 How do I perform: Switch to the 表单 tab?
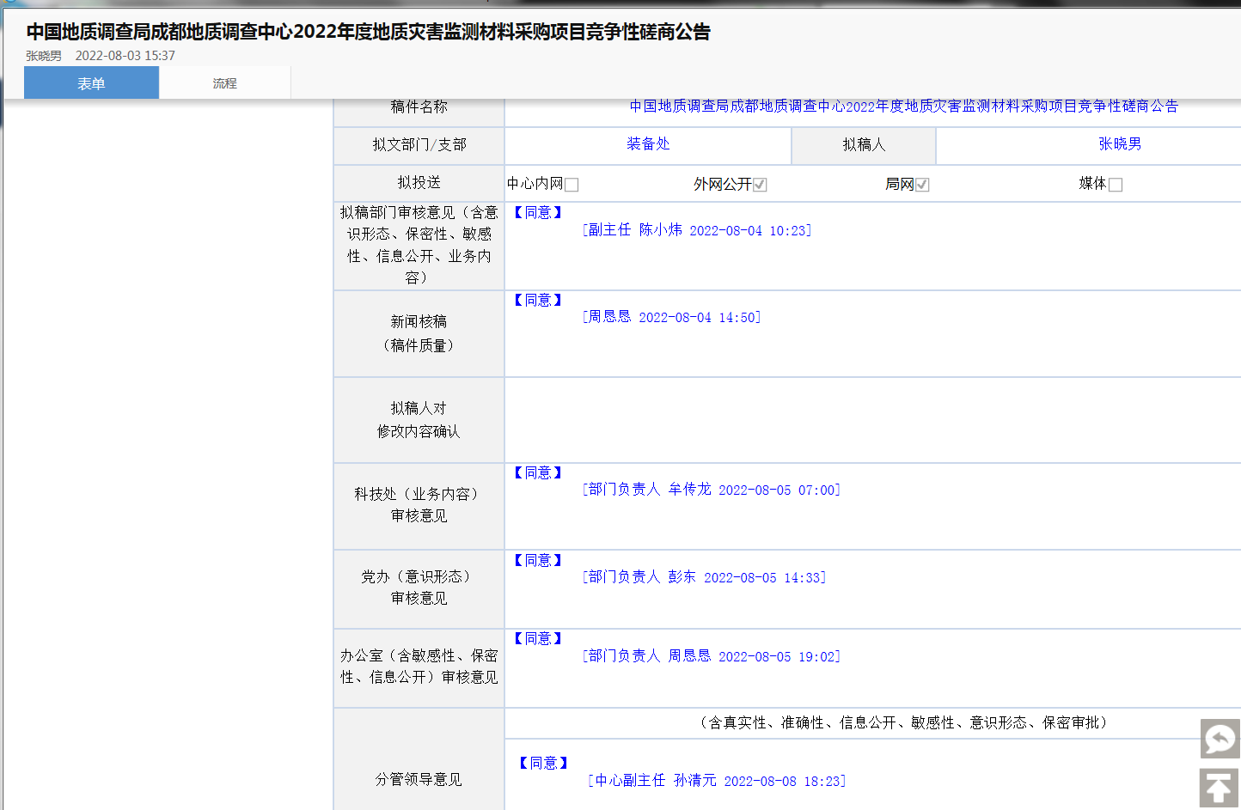[91, 83]
